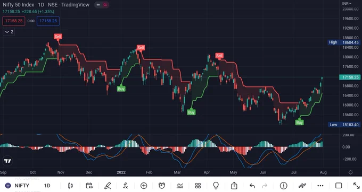
Task: Click the TradingView logo badge
Action: [7, 161]
